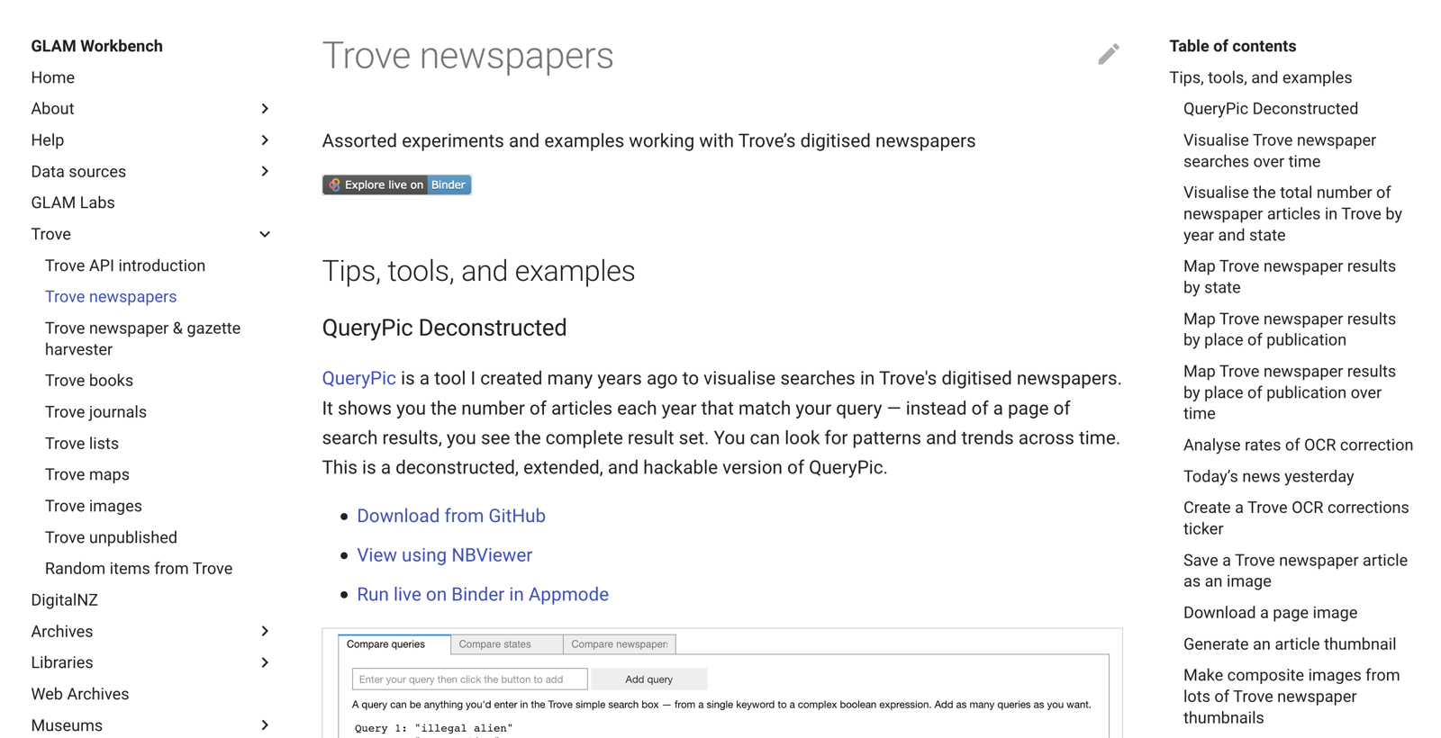Open View using NBViewer link
Screen dimensions: 1441x738
click(x=444, y=555)
